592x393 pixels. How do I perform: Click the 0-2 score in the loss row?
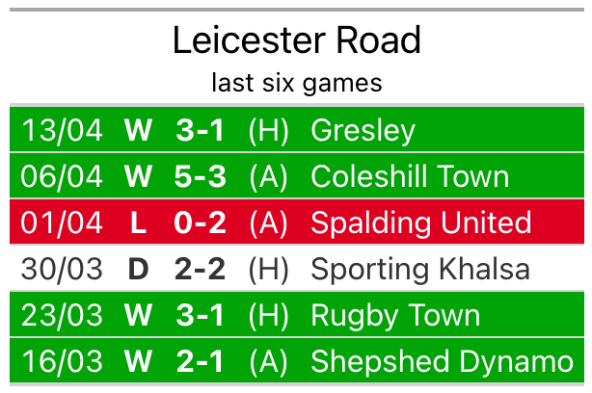point(200,223)
